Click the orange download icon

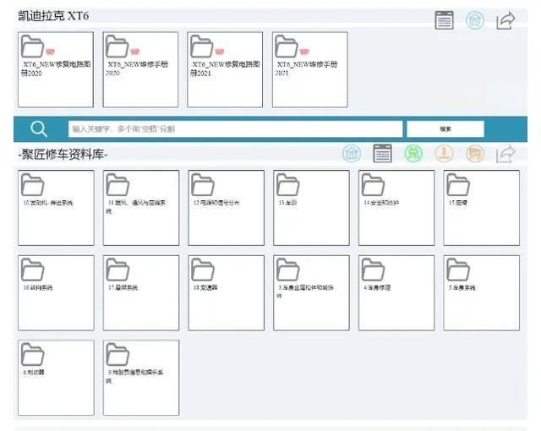444,153
